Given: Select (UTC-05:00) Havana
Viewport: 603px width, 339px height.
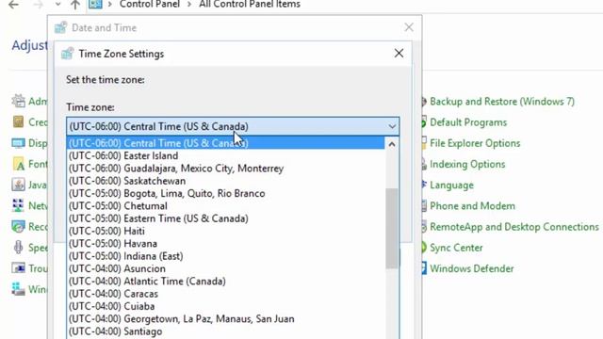Looking at the screenshot, I should coord(226,244).
